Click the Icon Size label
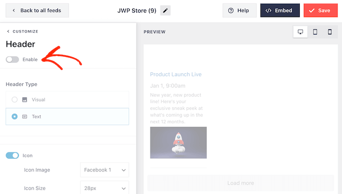Viewport: 342px width, 194px height. click(x=35, y=188)
